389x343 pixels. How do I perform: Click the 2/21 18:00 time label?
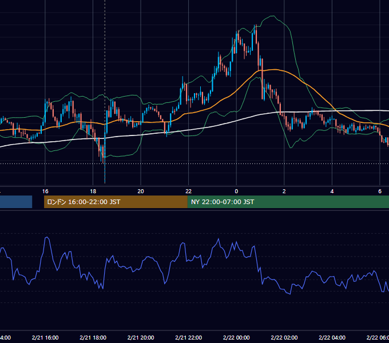click(x=93, y=337)
